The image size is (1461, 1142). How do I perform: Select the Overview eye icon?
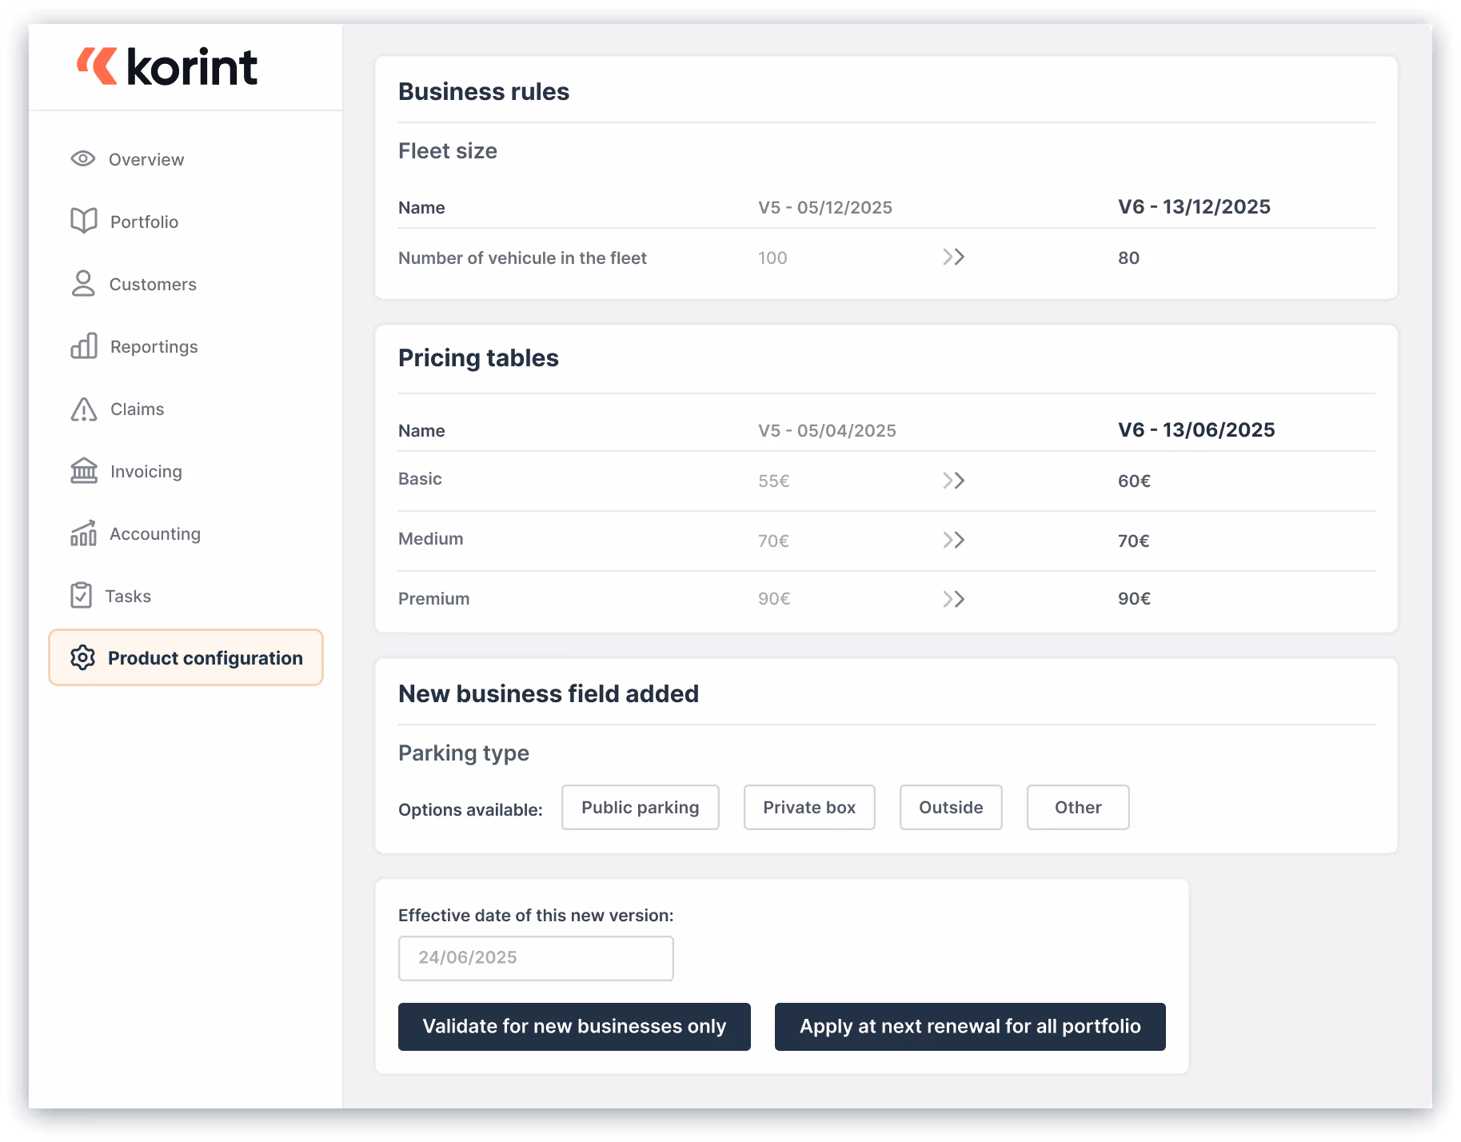(82, 158)
